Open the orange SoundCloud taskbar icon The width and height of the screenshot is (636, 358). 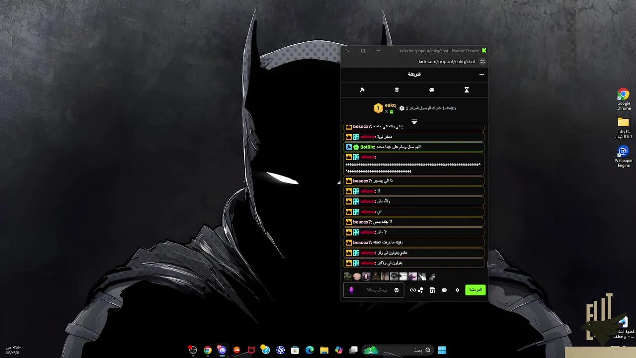237,350
